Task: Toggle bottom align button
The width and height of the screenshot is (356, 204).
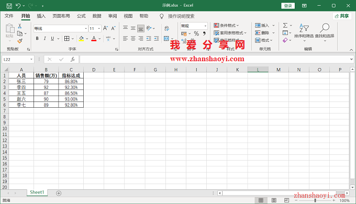Action: click(x=141, y=28)
